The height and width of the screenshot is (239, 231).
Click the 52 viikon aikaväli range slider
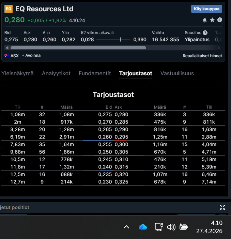113,39
